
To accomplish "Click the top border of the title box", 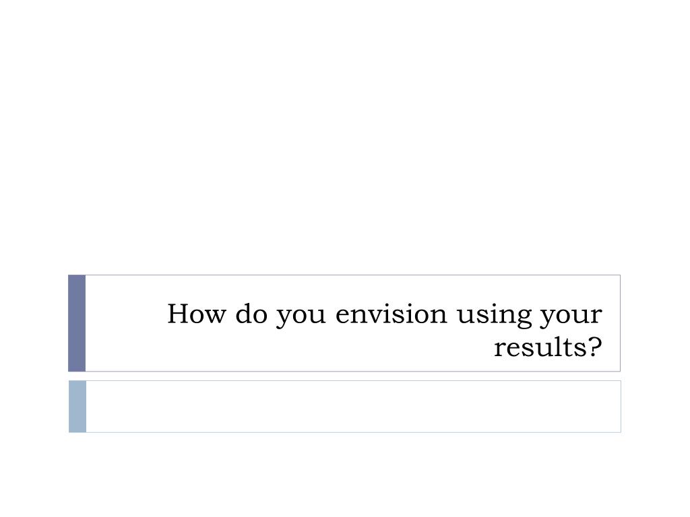I will point(353,275).
